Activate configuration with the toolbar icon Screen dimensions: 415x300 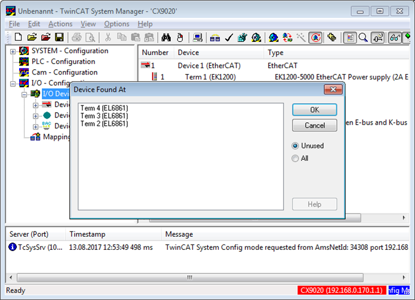[242, 37]
